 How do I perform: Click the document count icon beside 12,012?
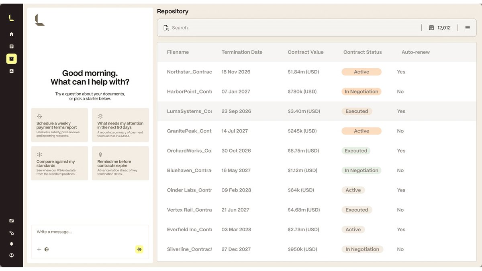pyautogui.click(x=431, y=28)
